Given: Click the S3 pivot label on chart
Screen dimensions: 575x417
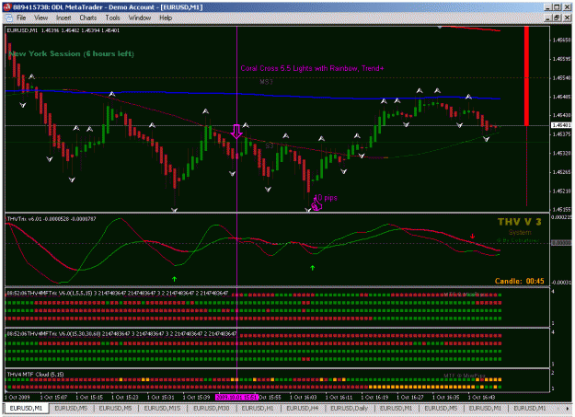Looking at the screenshot, I should point(270,145).
